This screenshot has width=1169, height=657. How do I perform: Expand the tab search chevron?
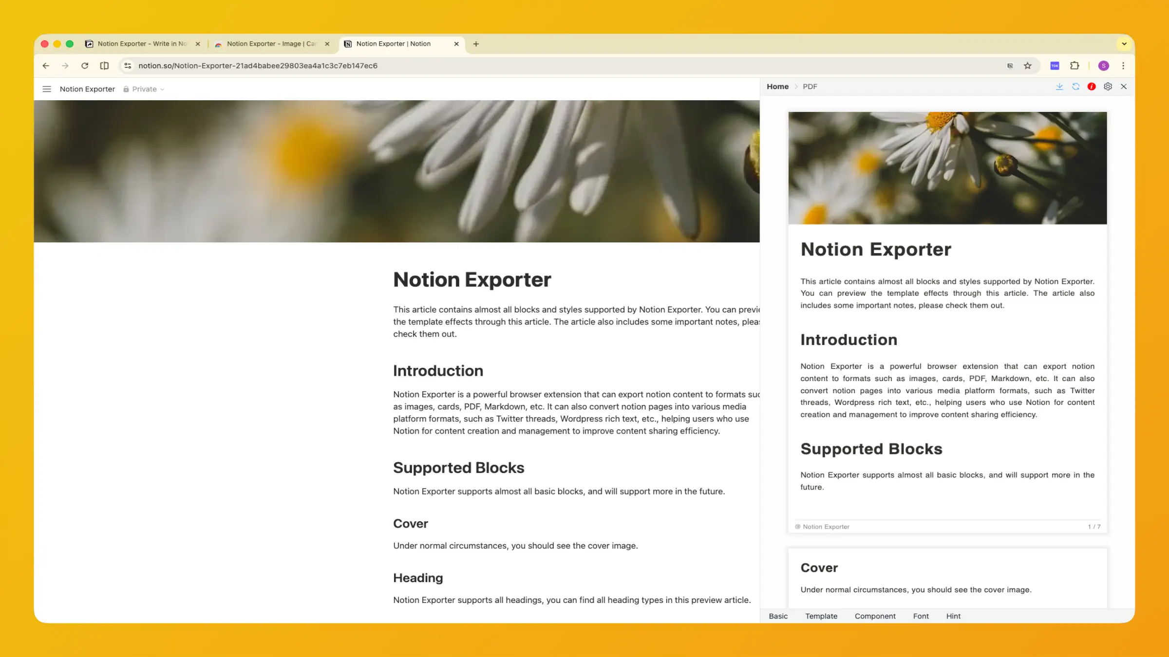(1124, 44)
